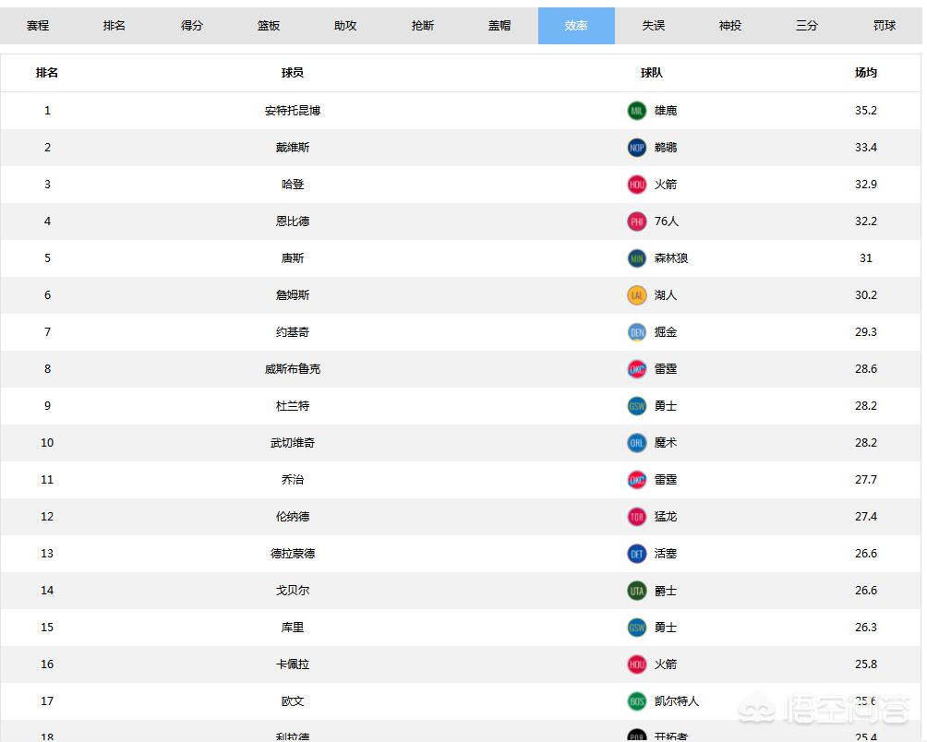Select the 得分 tab

191,26
